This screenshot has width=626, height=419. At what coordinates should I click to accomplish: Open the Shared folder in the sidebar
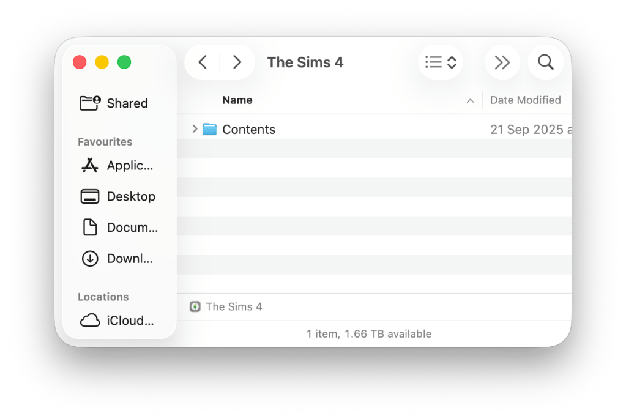[114, 103]
